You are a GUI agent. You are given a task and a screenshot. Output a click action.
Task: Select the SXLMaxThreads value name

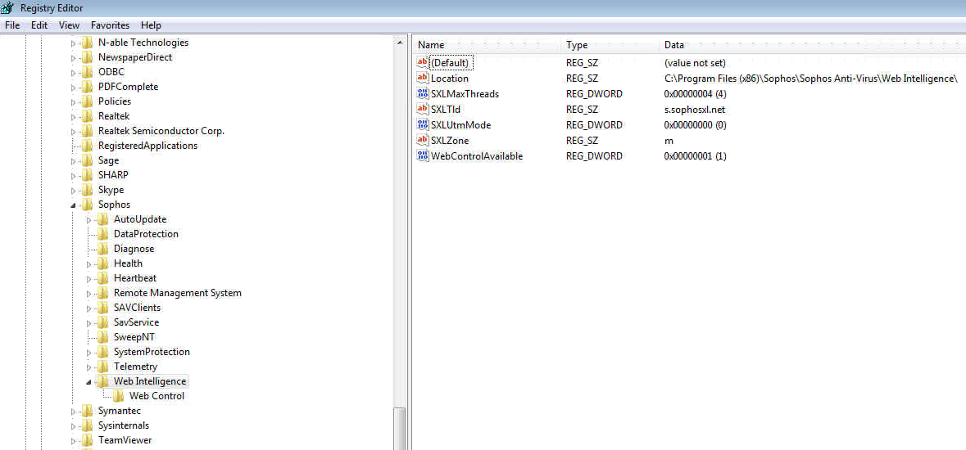465,93
